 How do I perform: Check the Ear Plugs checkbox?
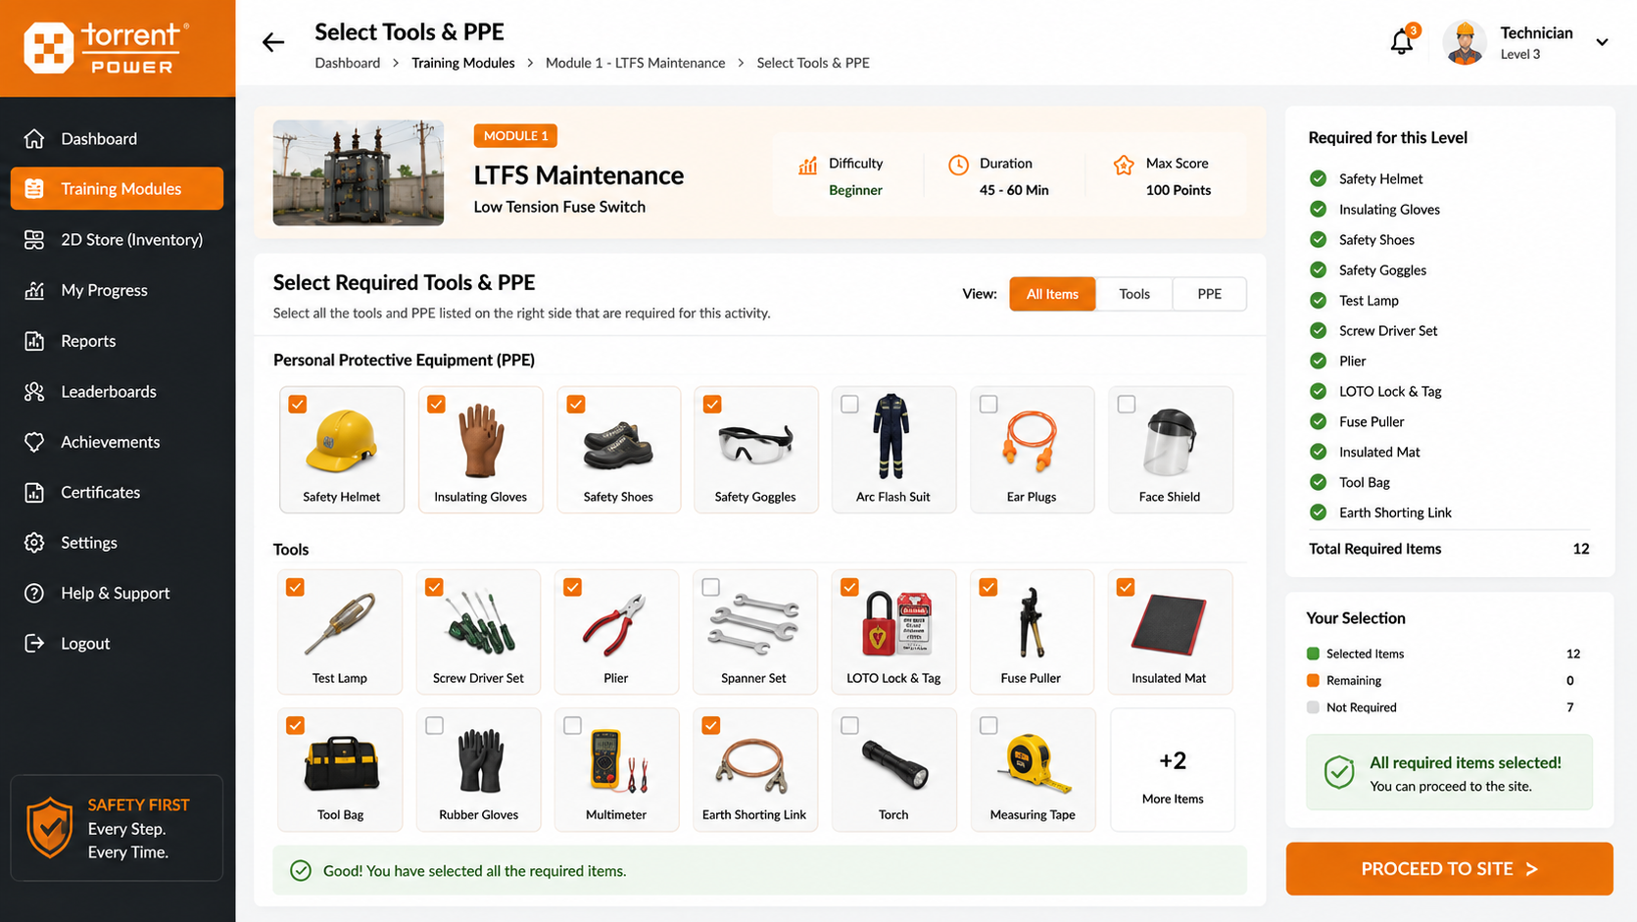click(988, 404)
